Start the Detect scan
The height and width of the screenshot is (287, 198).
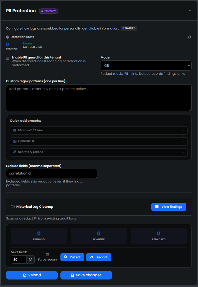pos(72,257)
